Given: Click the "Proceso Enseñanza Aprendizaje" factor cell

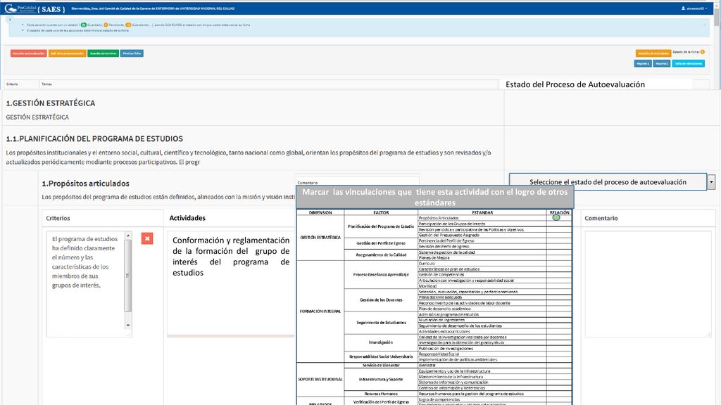Looking at the screenshot, I should [x=381, y=275].
